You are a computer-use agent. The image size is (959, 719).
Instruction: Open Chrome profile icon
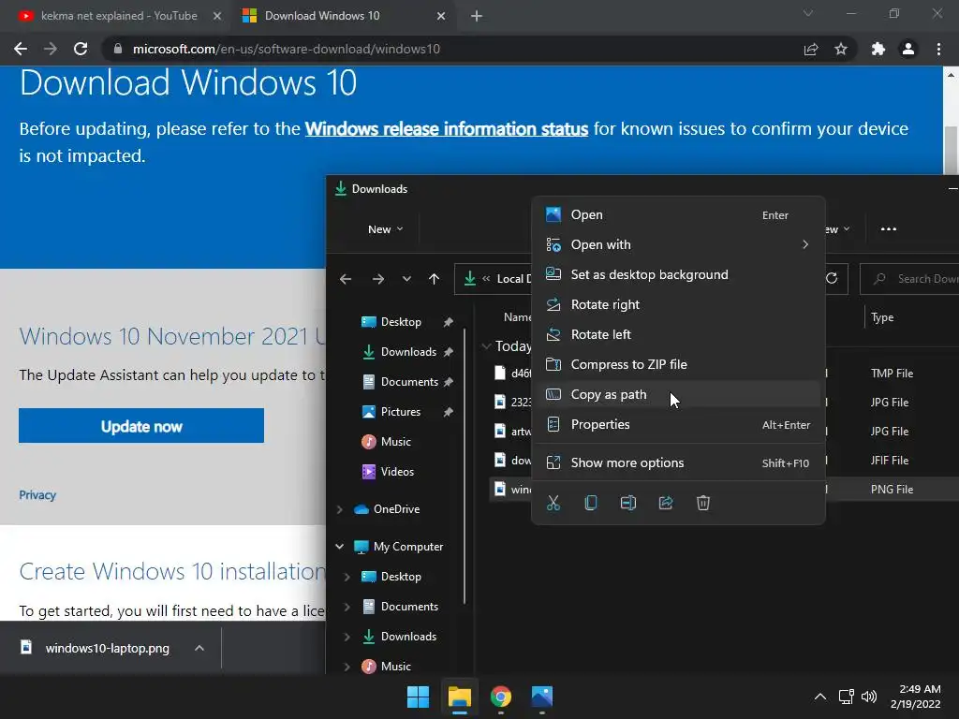tap(908, 49)
